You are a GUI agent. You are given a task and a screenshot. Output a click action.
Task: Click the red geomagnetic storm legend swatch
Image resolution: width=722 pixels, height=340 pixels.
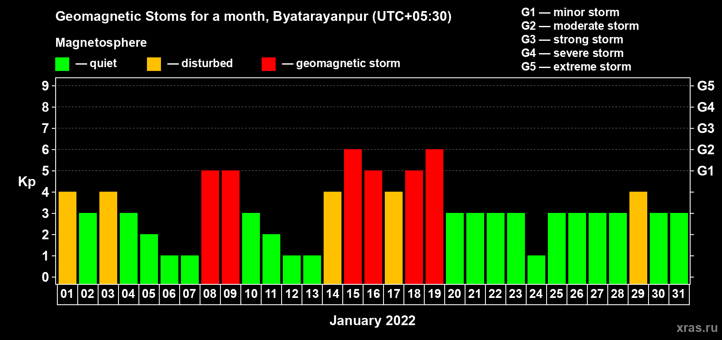(x=268, y=64)
